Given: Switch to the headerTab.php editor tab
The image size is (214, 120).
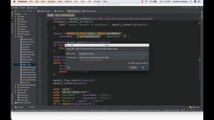Looking at the screenshot, I should [90, 11].
